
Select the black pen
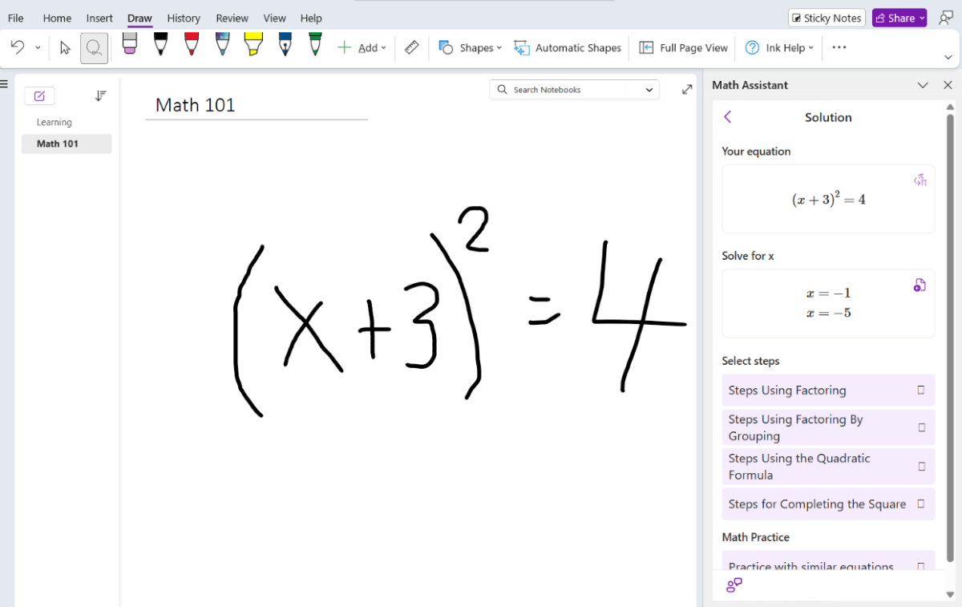pyautogui.click(x=160, y=44)
